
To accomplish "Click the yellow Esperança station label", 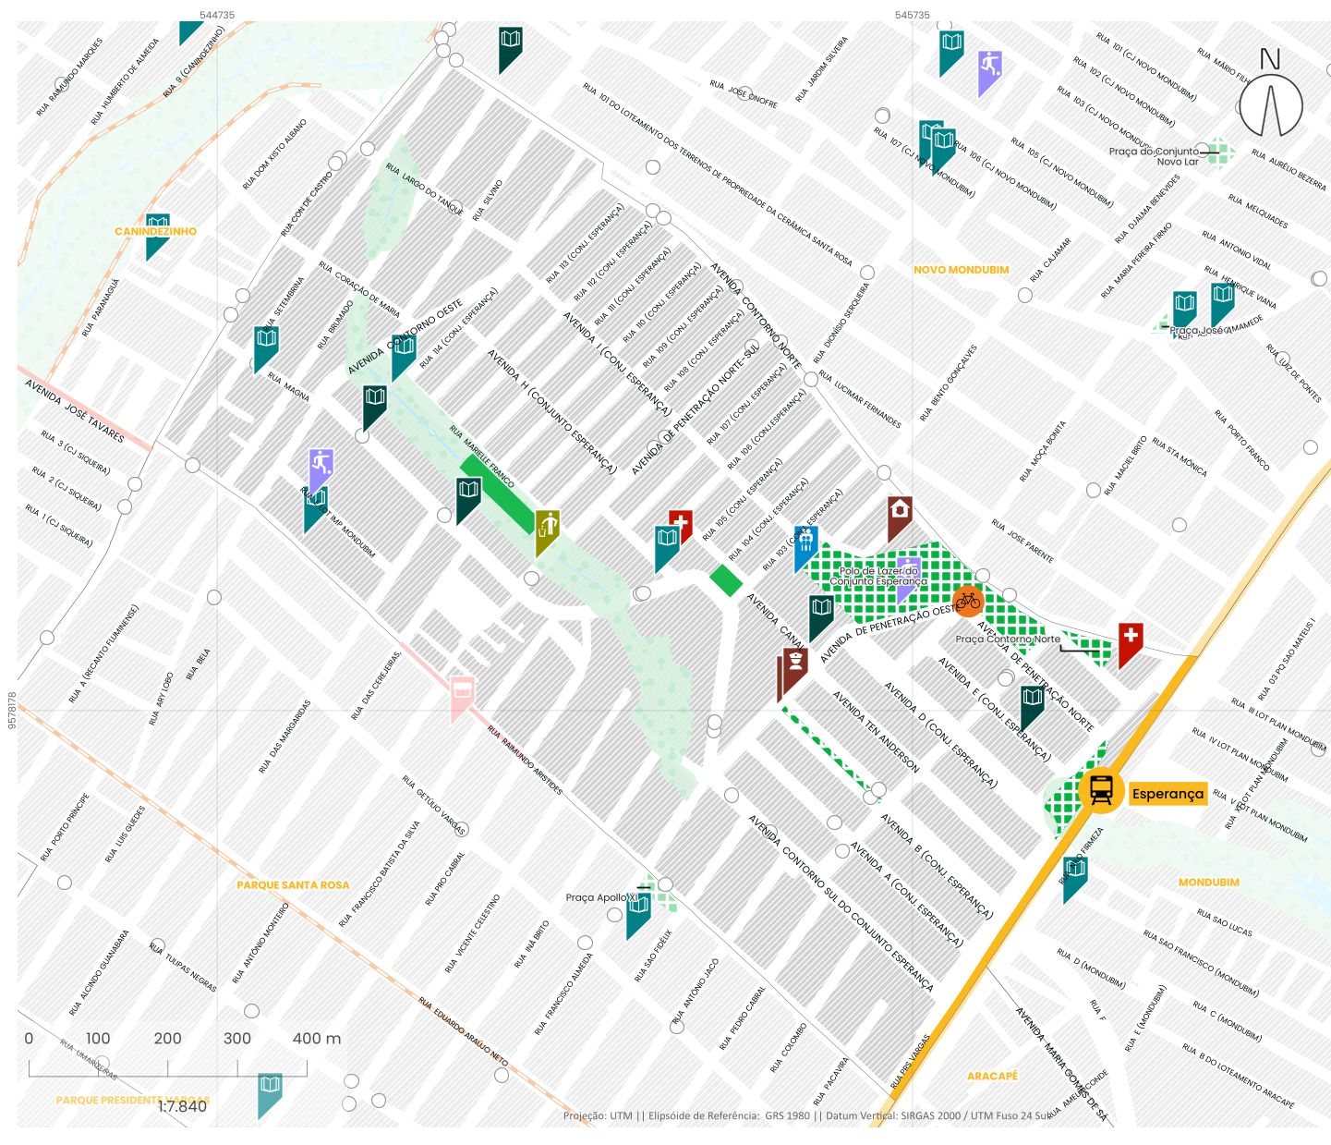I will click(1168, 794).
